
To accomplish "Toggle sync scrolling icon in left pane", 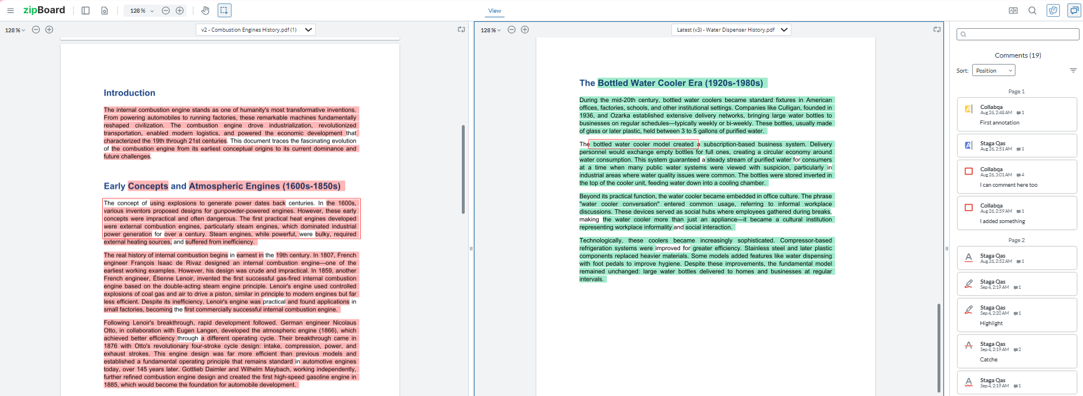I will (461, 29).
